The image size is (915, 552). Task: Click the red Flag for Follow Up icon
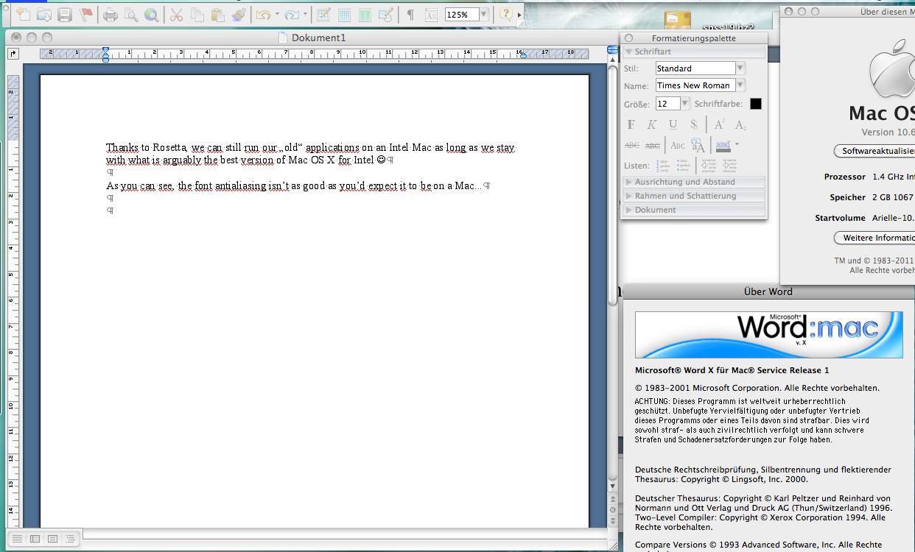(85, 14)
